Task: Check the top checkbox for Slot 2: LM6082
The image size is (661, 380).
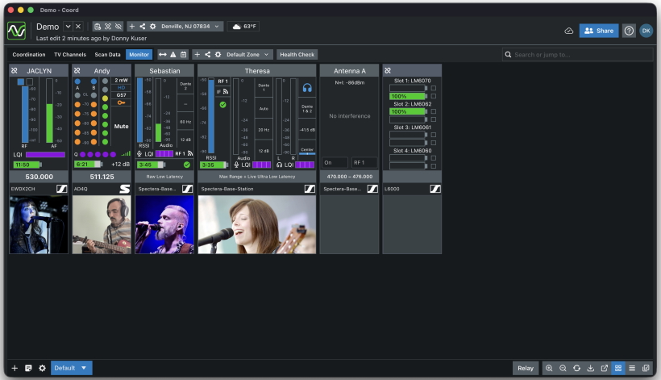Action: (x=434, y=111)
